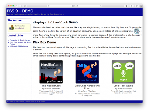Click the Programming by Stealth Series subtitle
The height and width of the screenshot is (112, 149).
35,14
